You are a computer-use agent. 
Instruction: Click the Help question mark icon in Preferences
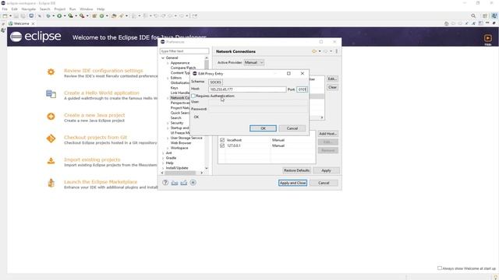[165, 183]
